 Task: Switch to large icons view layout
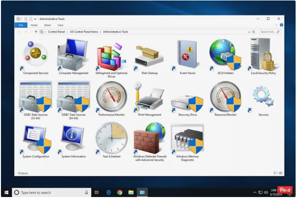[x=281, y=173]
